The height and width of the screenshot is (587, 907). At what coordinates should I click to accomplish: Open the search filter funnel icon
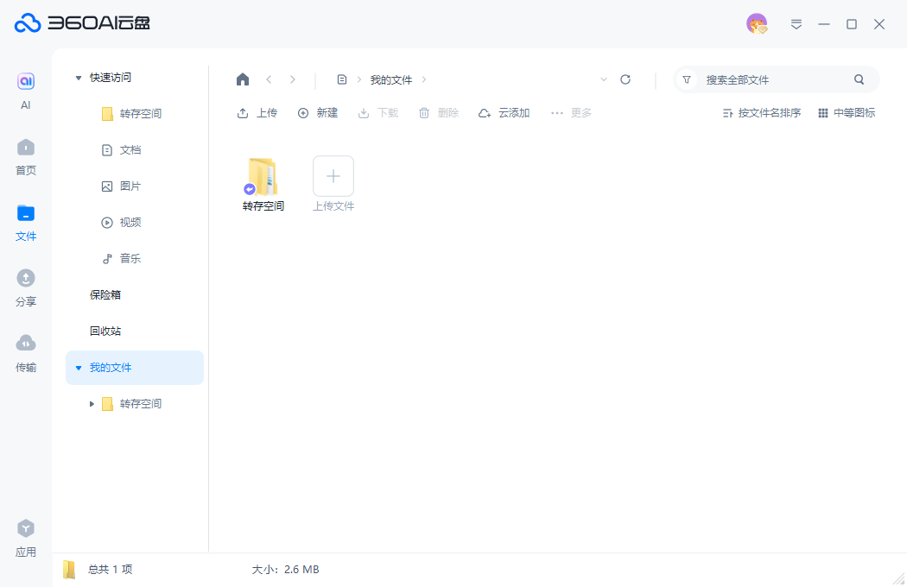pos(686,79)
